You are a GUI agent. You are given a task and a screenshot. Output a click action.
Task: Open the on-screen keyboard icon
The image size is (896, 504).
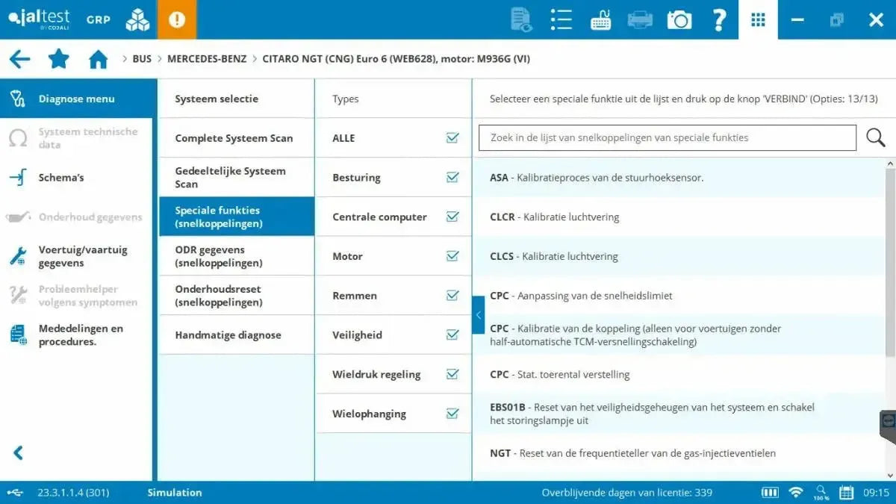click(x=600, y=19)
